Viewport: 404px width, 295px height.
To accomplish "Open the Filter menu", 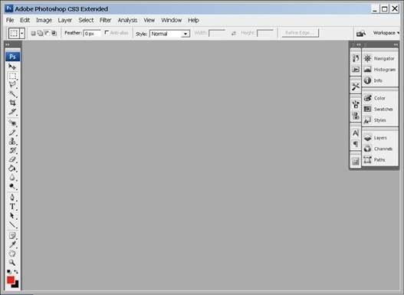I will [105, 20].
